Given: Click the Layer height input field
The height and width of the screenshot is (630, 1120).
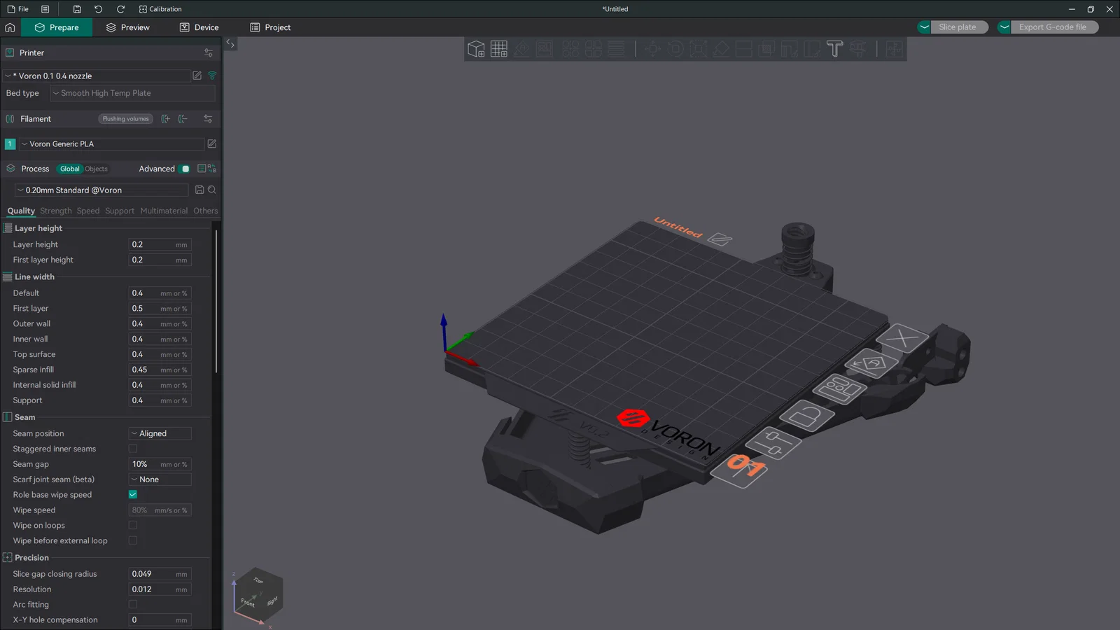Looking at the screenshot, I should click(x=160, y=244).
